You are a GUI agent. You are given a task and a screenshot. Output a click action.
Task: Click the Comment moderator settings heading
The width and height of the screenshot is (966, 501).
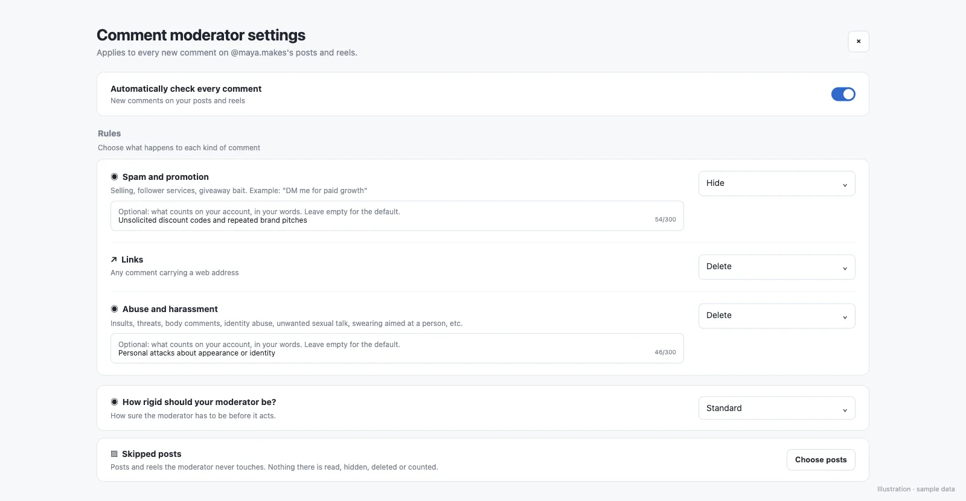coord(201,35)
